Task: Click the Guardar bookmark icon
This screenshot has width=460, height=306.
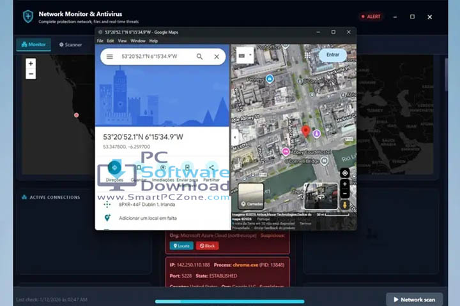Action: coord(139,168)
